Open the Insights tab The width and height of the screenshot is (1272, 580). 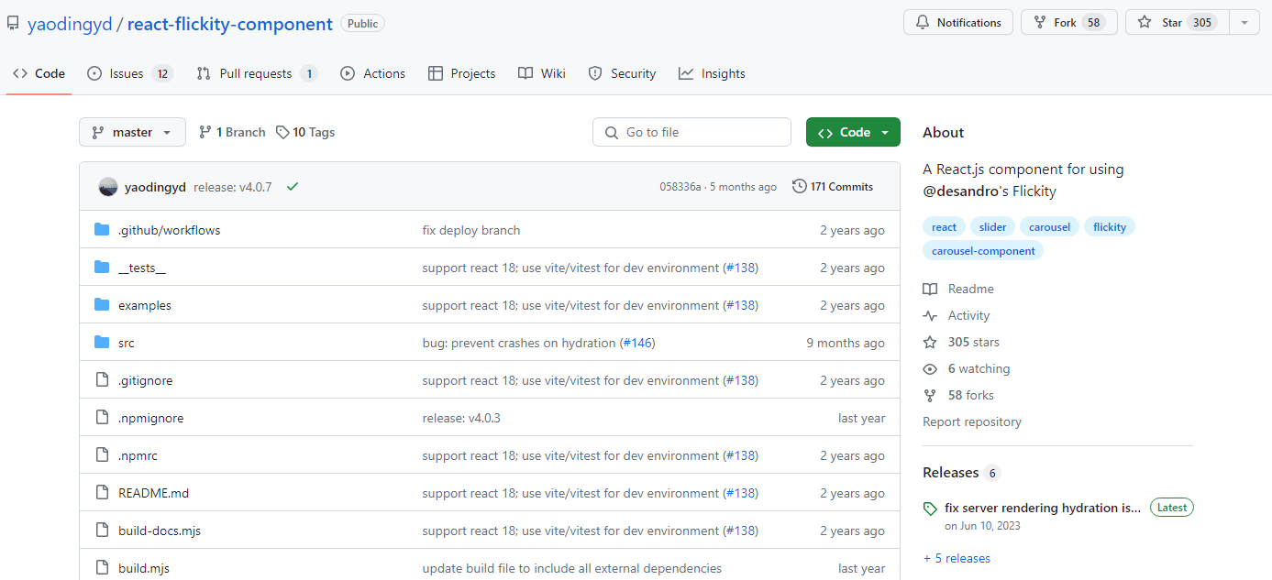pos(712,73)
